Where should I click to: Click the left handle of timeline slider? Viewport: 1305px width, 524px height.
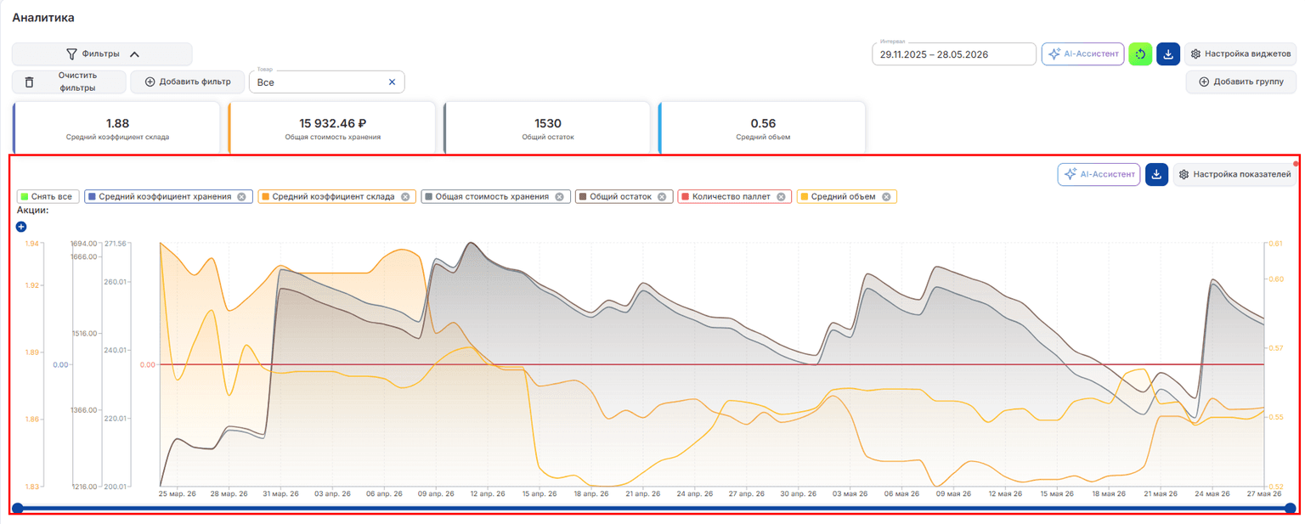17,508
